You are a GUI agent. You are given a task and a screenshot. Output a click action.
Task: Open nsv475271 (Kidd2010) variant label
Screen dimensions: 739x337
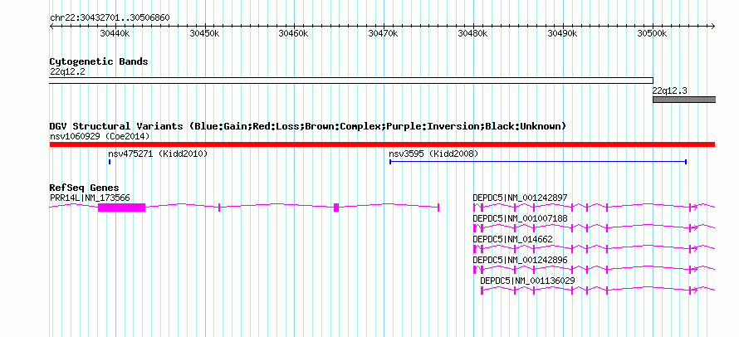[x=158, y=154]
